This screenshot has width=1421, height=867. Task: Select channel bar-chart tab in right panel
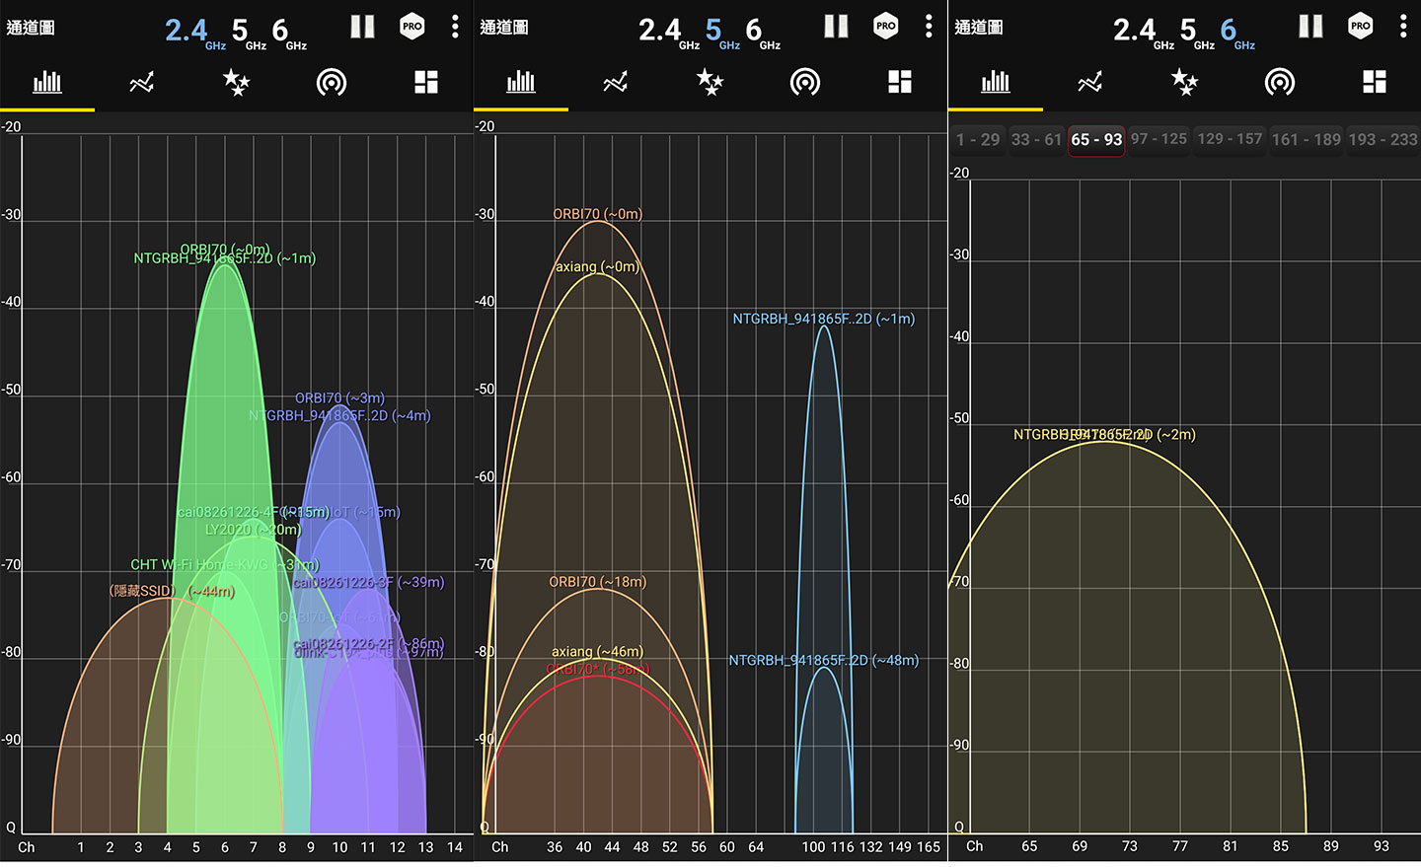point(996,82)
